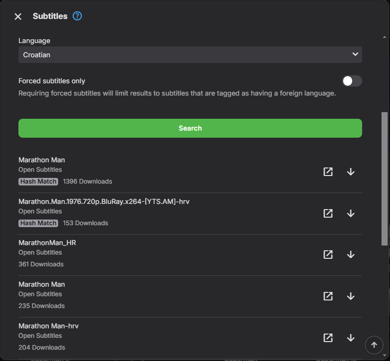Click Hash Match badge on first result
The width and height of the screenshot is (390, 361).
point(38,181)
